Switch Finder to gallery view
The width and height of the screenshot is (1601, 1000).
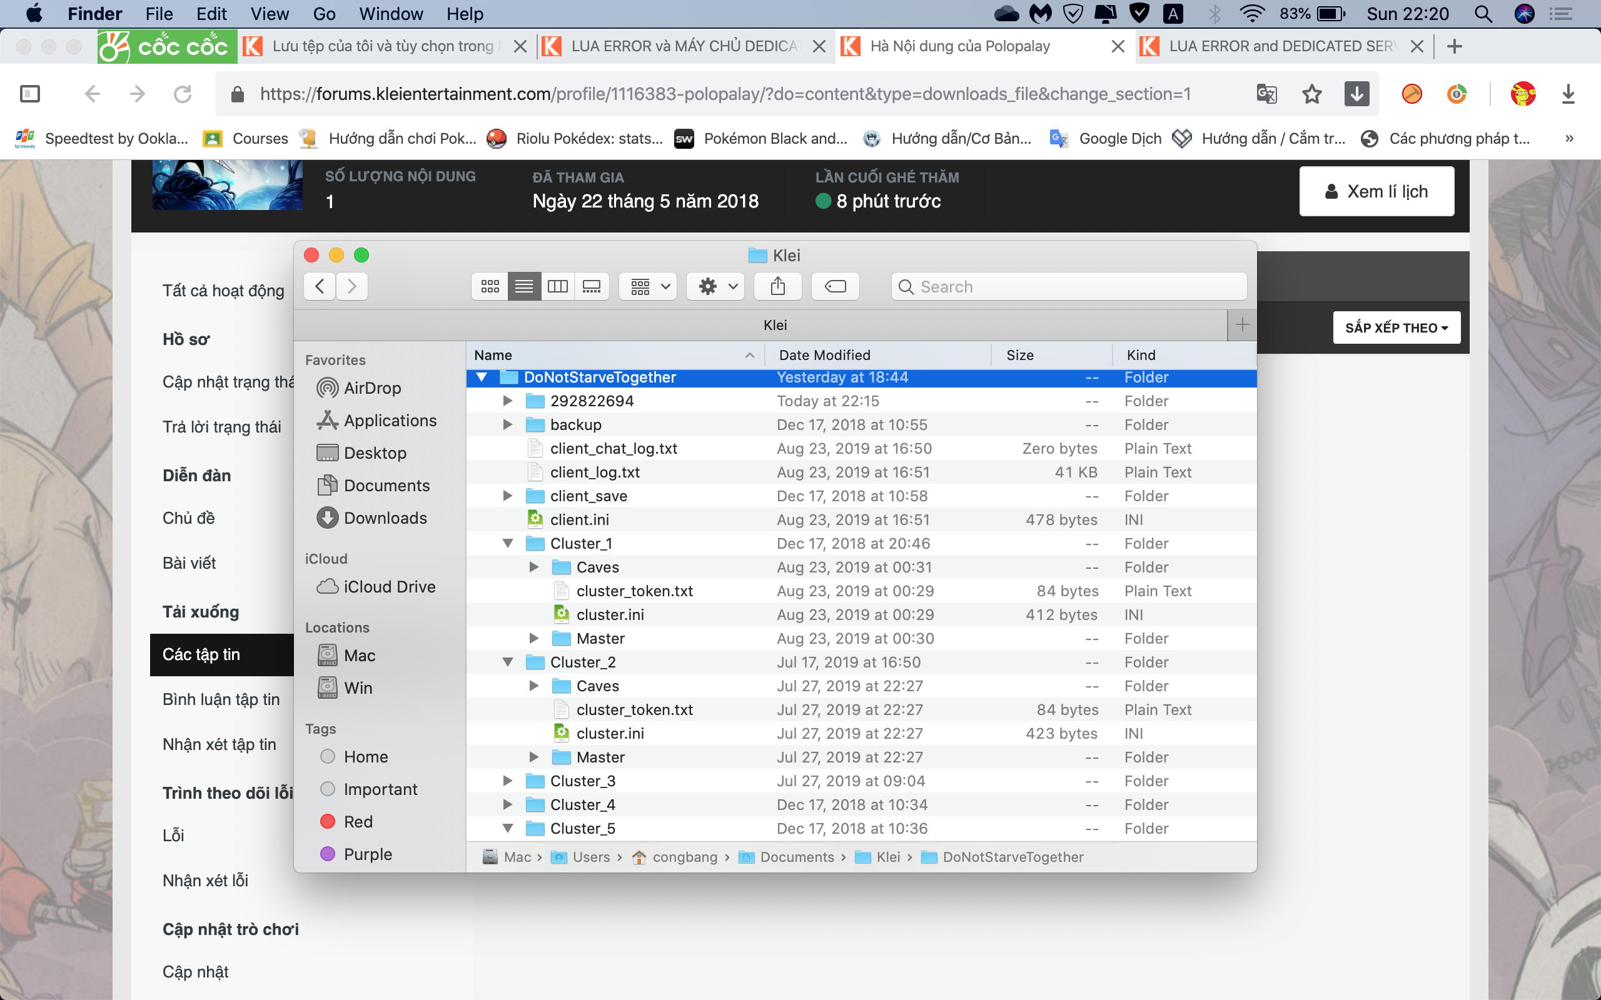pos(592,286)
